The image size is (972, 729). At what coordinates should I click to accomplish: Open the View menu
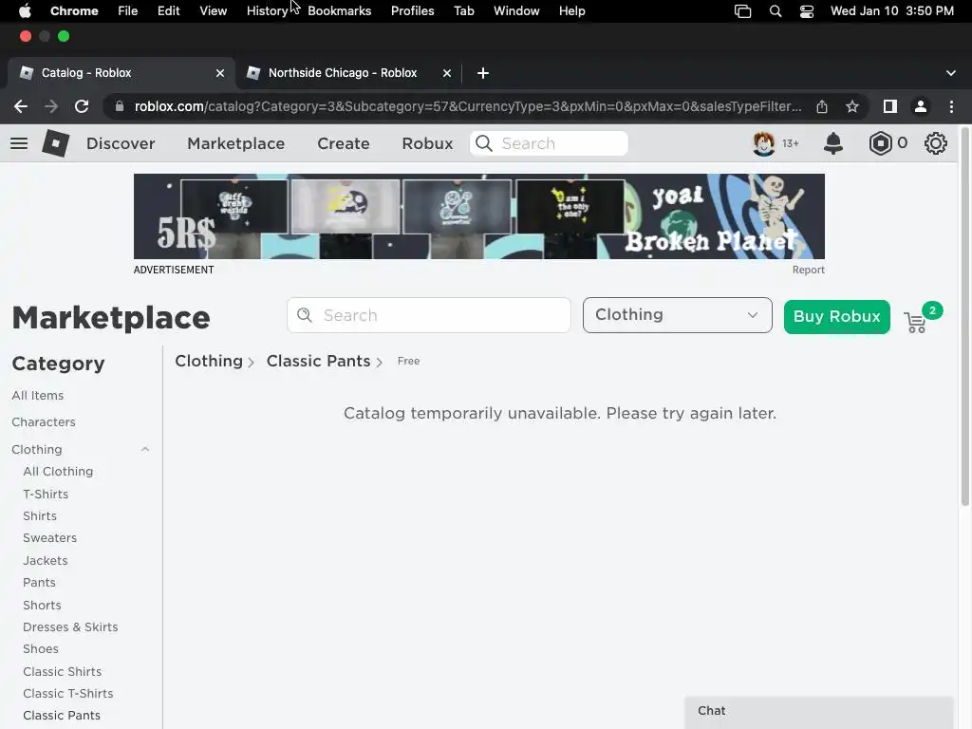[214, 11]
